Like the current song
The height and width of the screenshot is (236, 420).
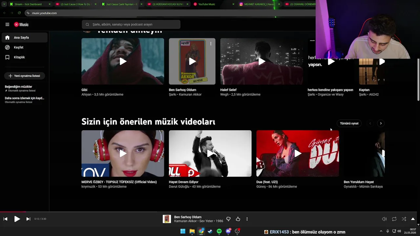238,219
